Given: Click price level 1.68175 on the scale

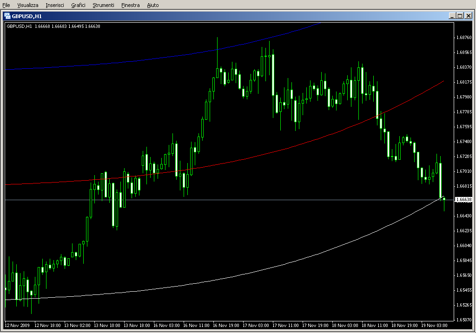Looking at the screenshot, I should [x=464, y=82].
